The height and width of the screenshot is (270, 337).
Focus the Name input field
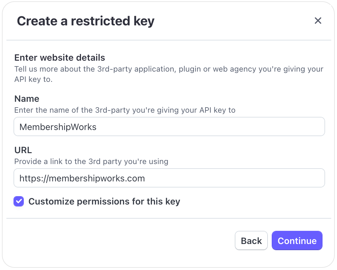click(x=169, y=126)
